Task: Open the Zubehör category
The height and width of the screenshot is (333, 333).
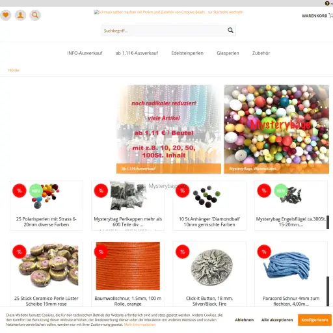Action: (261, 53)
